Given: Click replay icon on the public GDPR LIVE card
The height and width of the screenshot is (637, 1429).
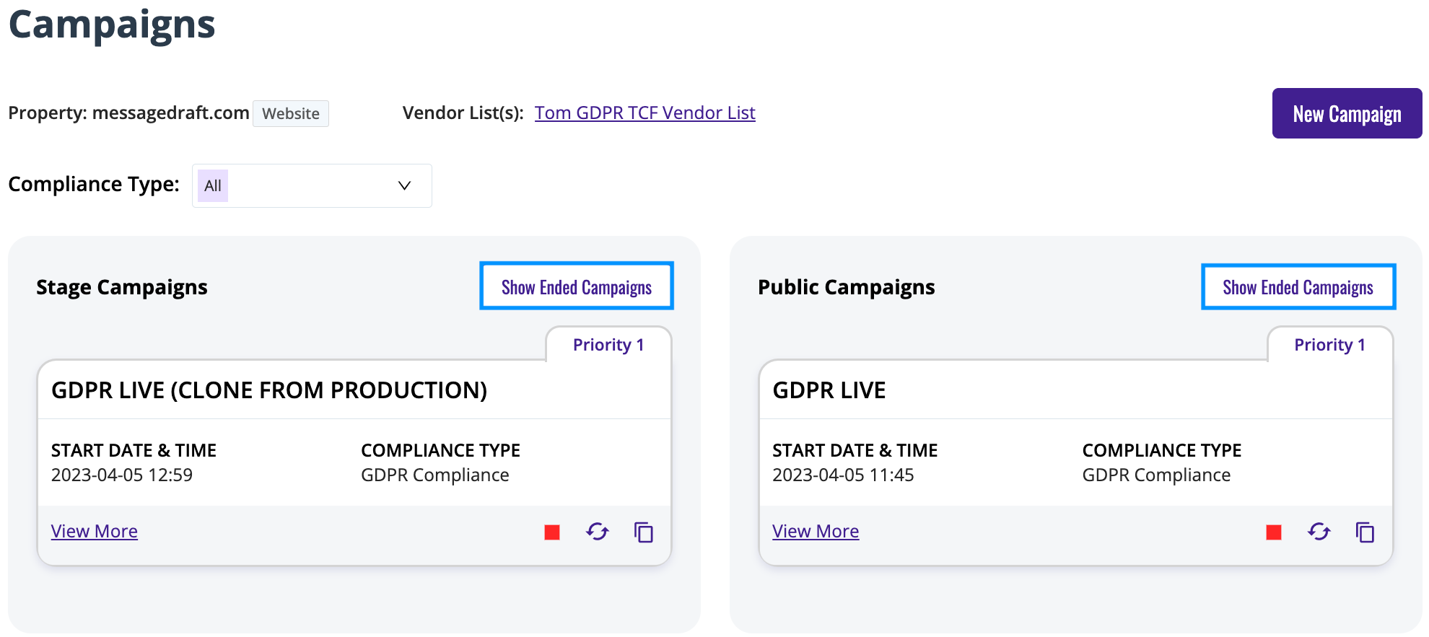Looking at the screenshot, I should 1319,532.
